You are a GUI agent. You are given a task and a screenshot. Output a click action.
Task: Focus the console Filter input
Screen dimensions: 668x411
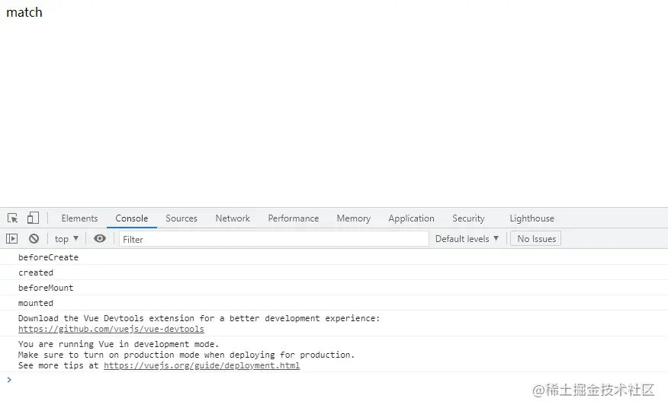[275, 239]
